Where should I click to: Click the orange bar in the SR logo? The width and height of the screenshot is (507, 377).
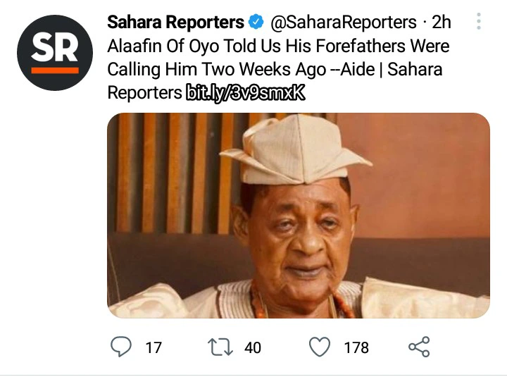tap(55, 70)
